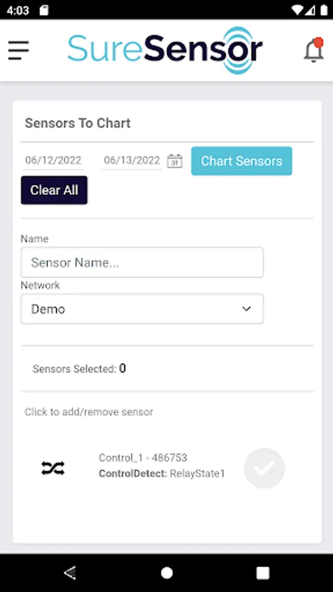Select the start date 06/12/2022 field
This screenshot has width=333, height=592.
tap(53, 160)
